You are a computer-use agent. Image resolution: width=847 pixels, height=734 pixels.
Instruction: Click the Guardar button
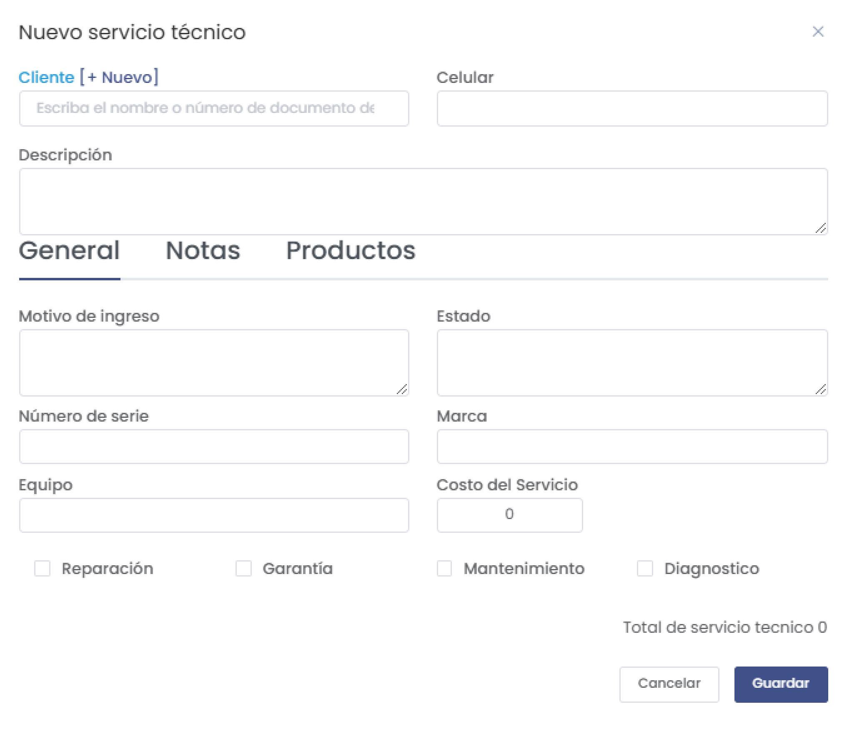[x=780, y=683]
